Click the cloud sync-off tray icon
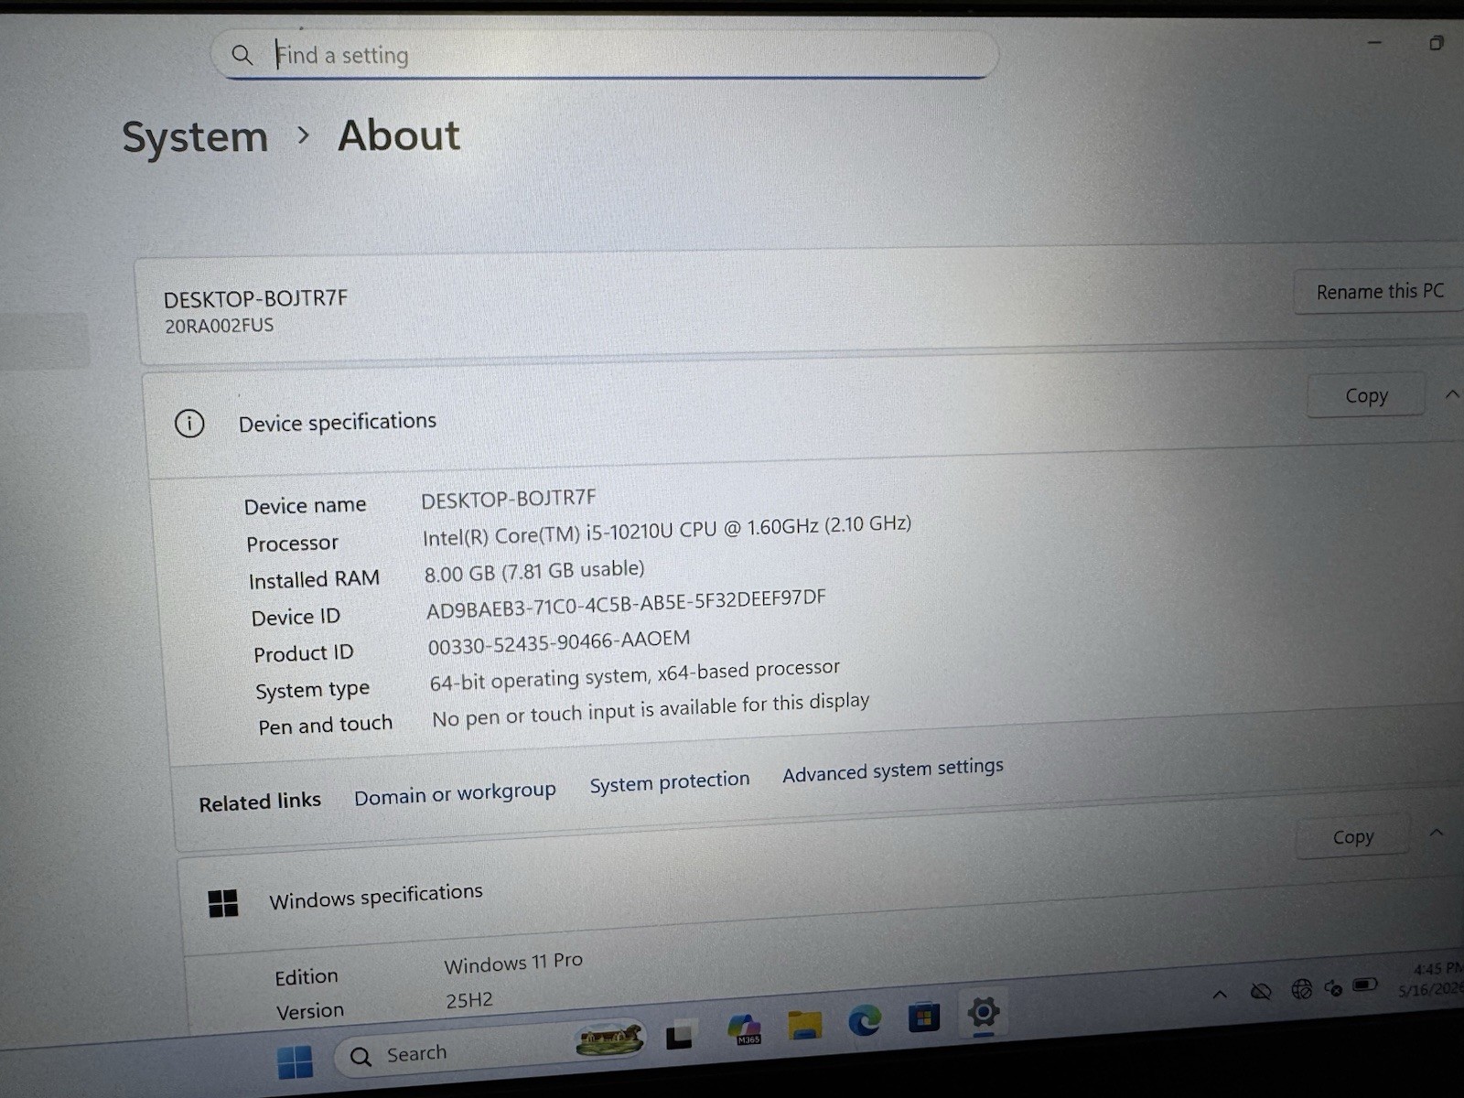This screenshot has height=1098, width=1464. (1261, 991)
